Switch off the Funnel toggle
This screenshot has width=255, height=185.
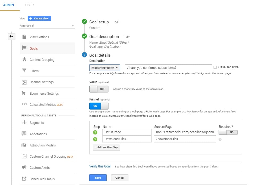click(x=99, y=106)
